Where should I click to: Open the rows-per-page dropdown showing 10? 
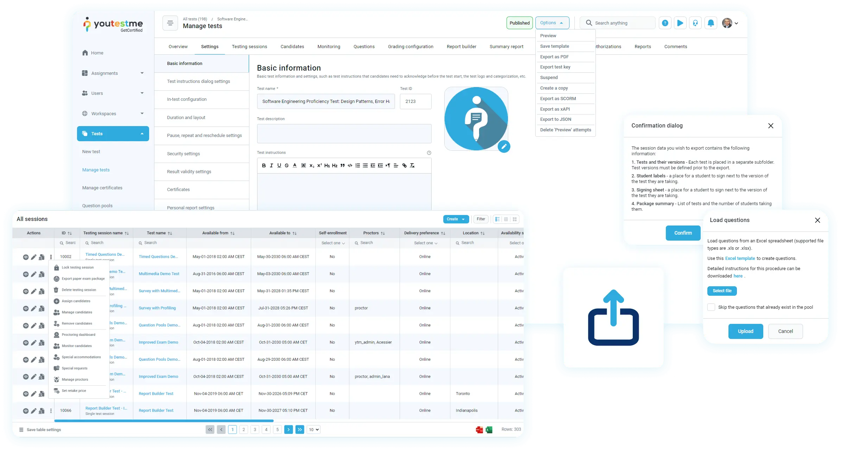coord(313,430)
